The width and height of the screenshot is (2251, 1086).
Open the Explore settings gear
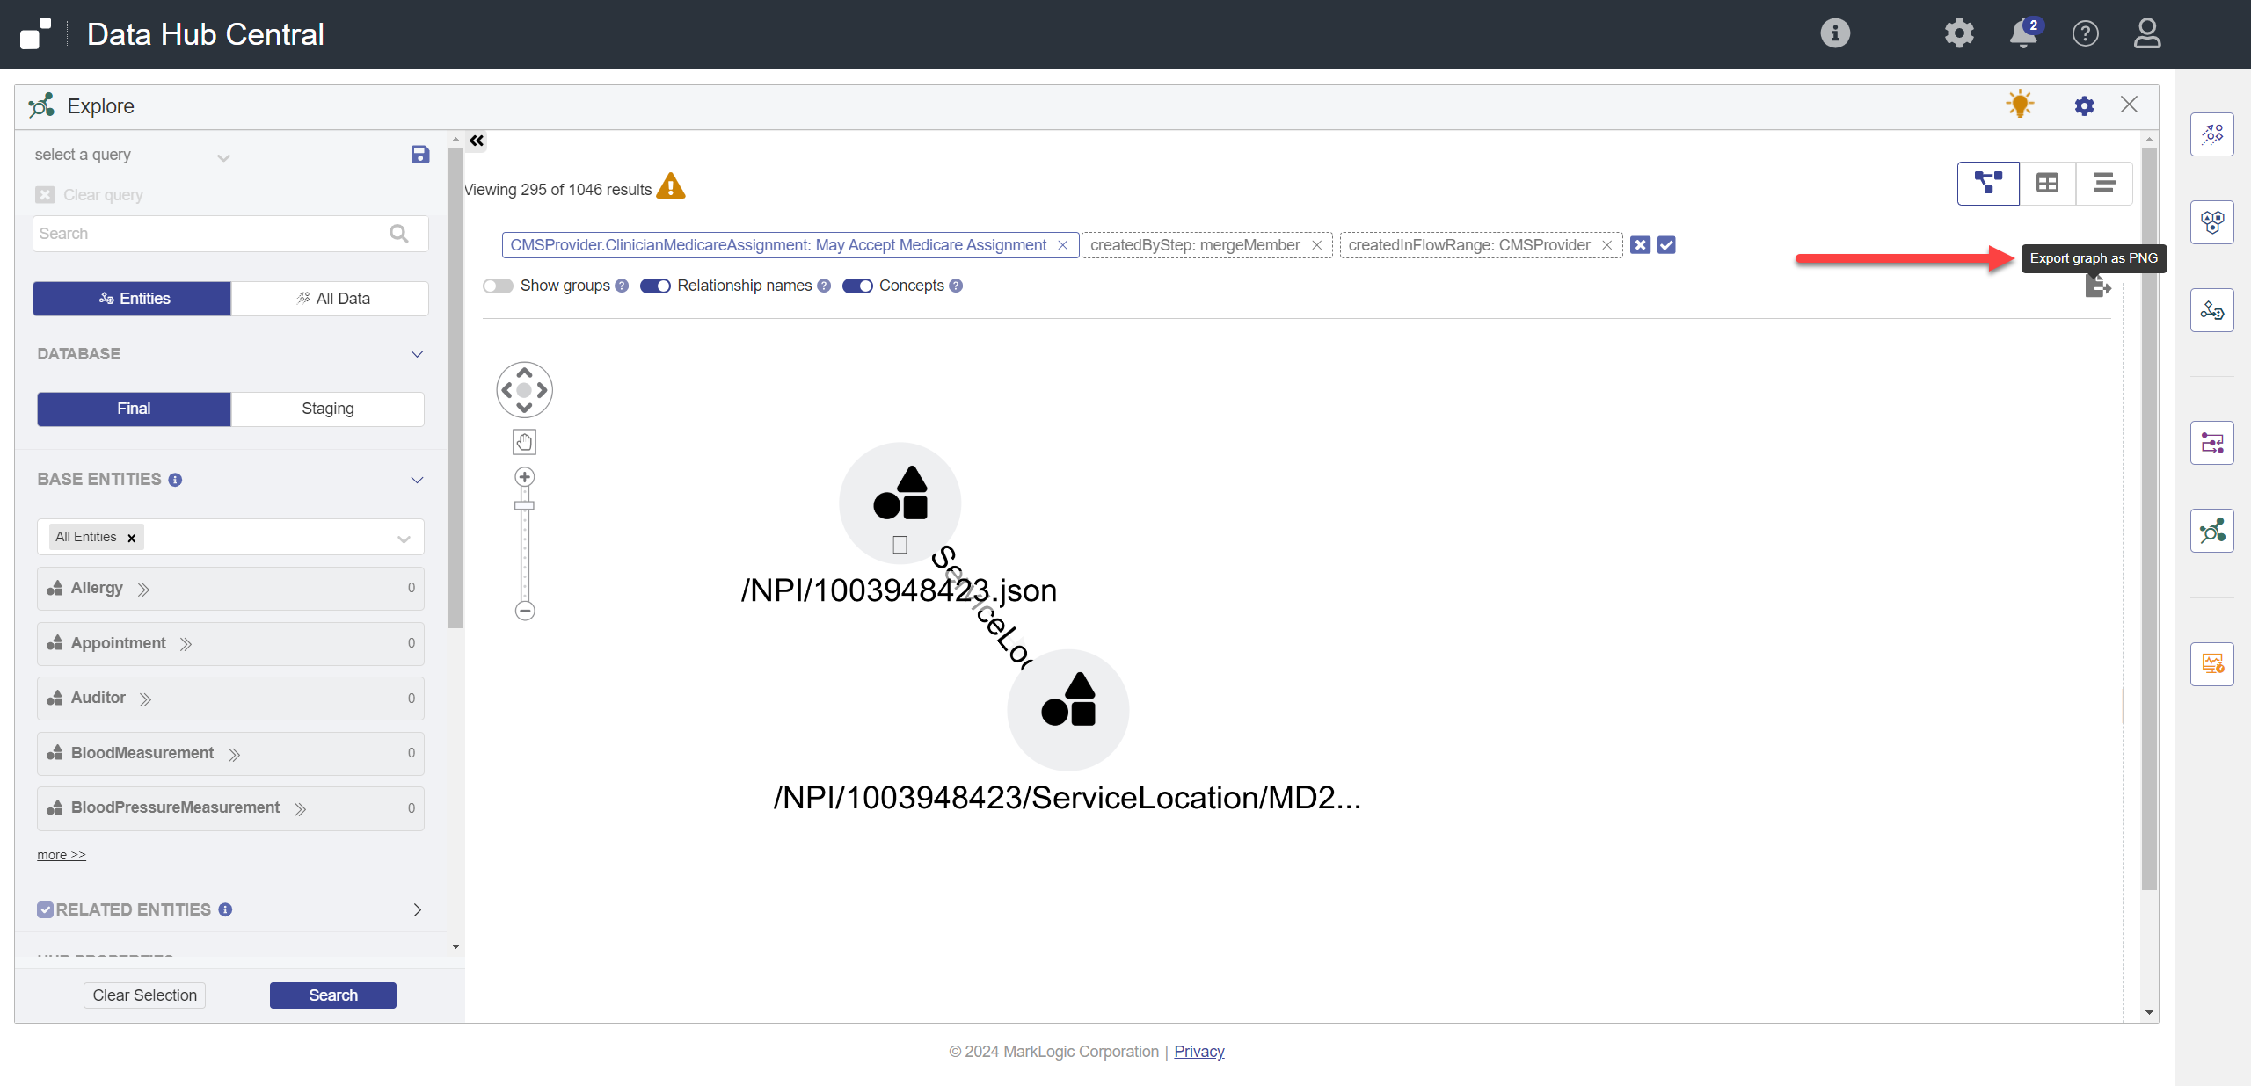2085,105
